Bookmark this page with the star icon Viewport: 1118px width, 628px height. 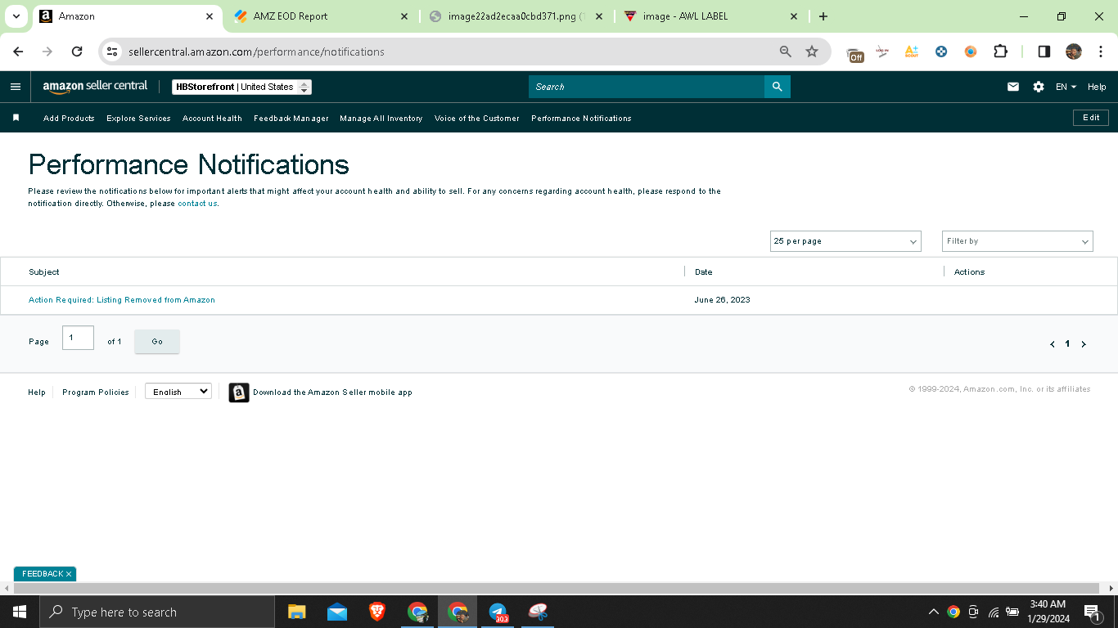812,52
